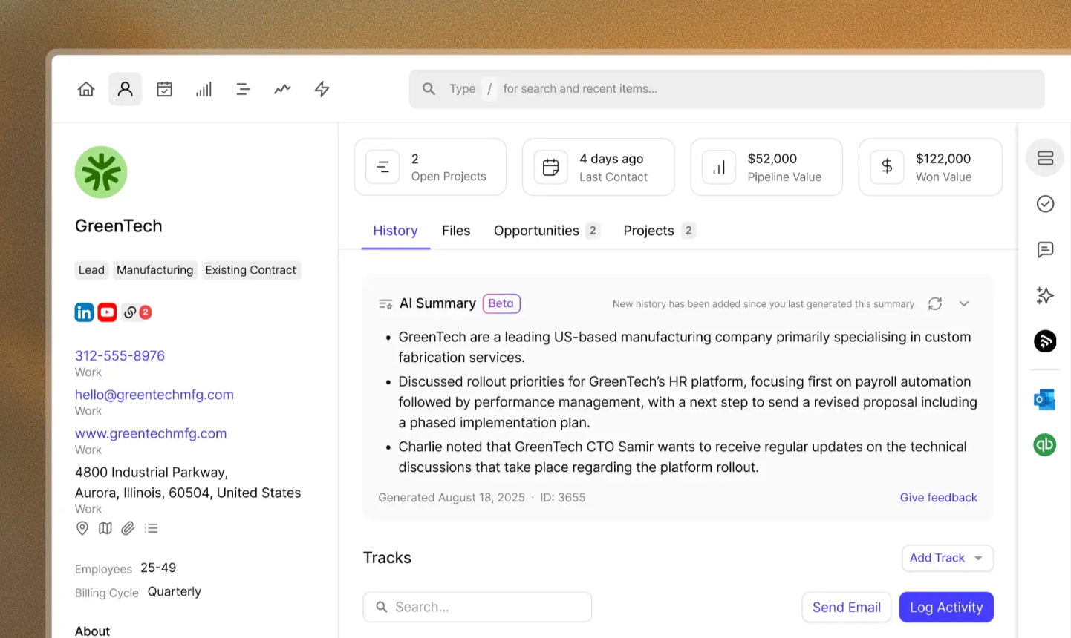Click the address 4800 Industrial Parkway
The image size is (1071, 638).
(188, 482)
